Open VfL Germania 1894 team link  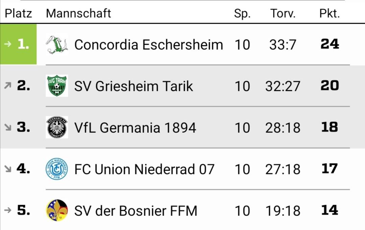pyautogui.click(x=135, y=128)
